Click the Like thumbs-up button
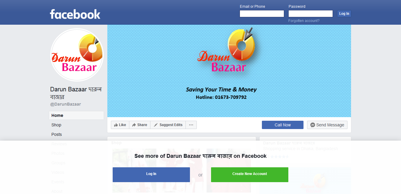The image size is (401, 194). click(120, 125)
